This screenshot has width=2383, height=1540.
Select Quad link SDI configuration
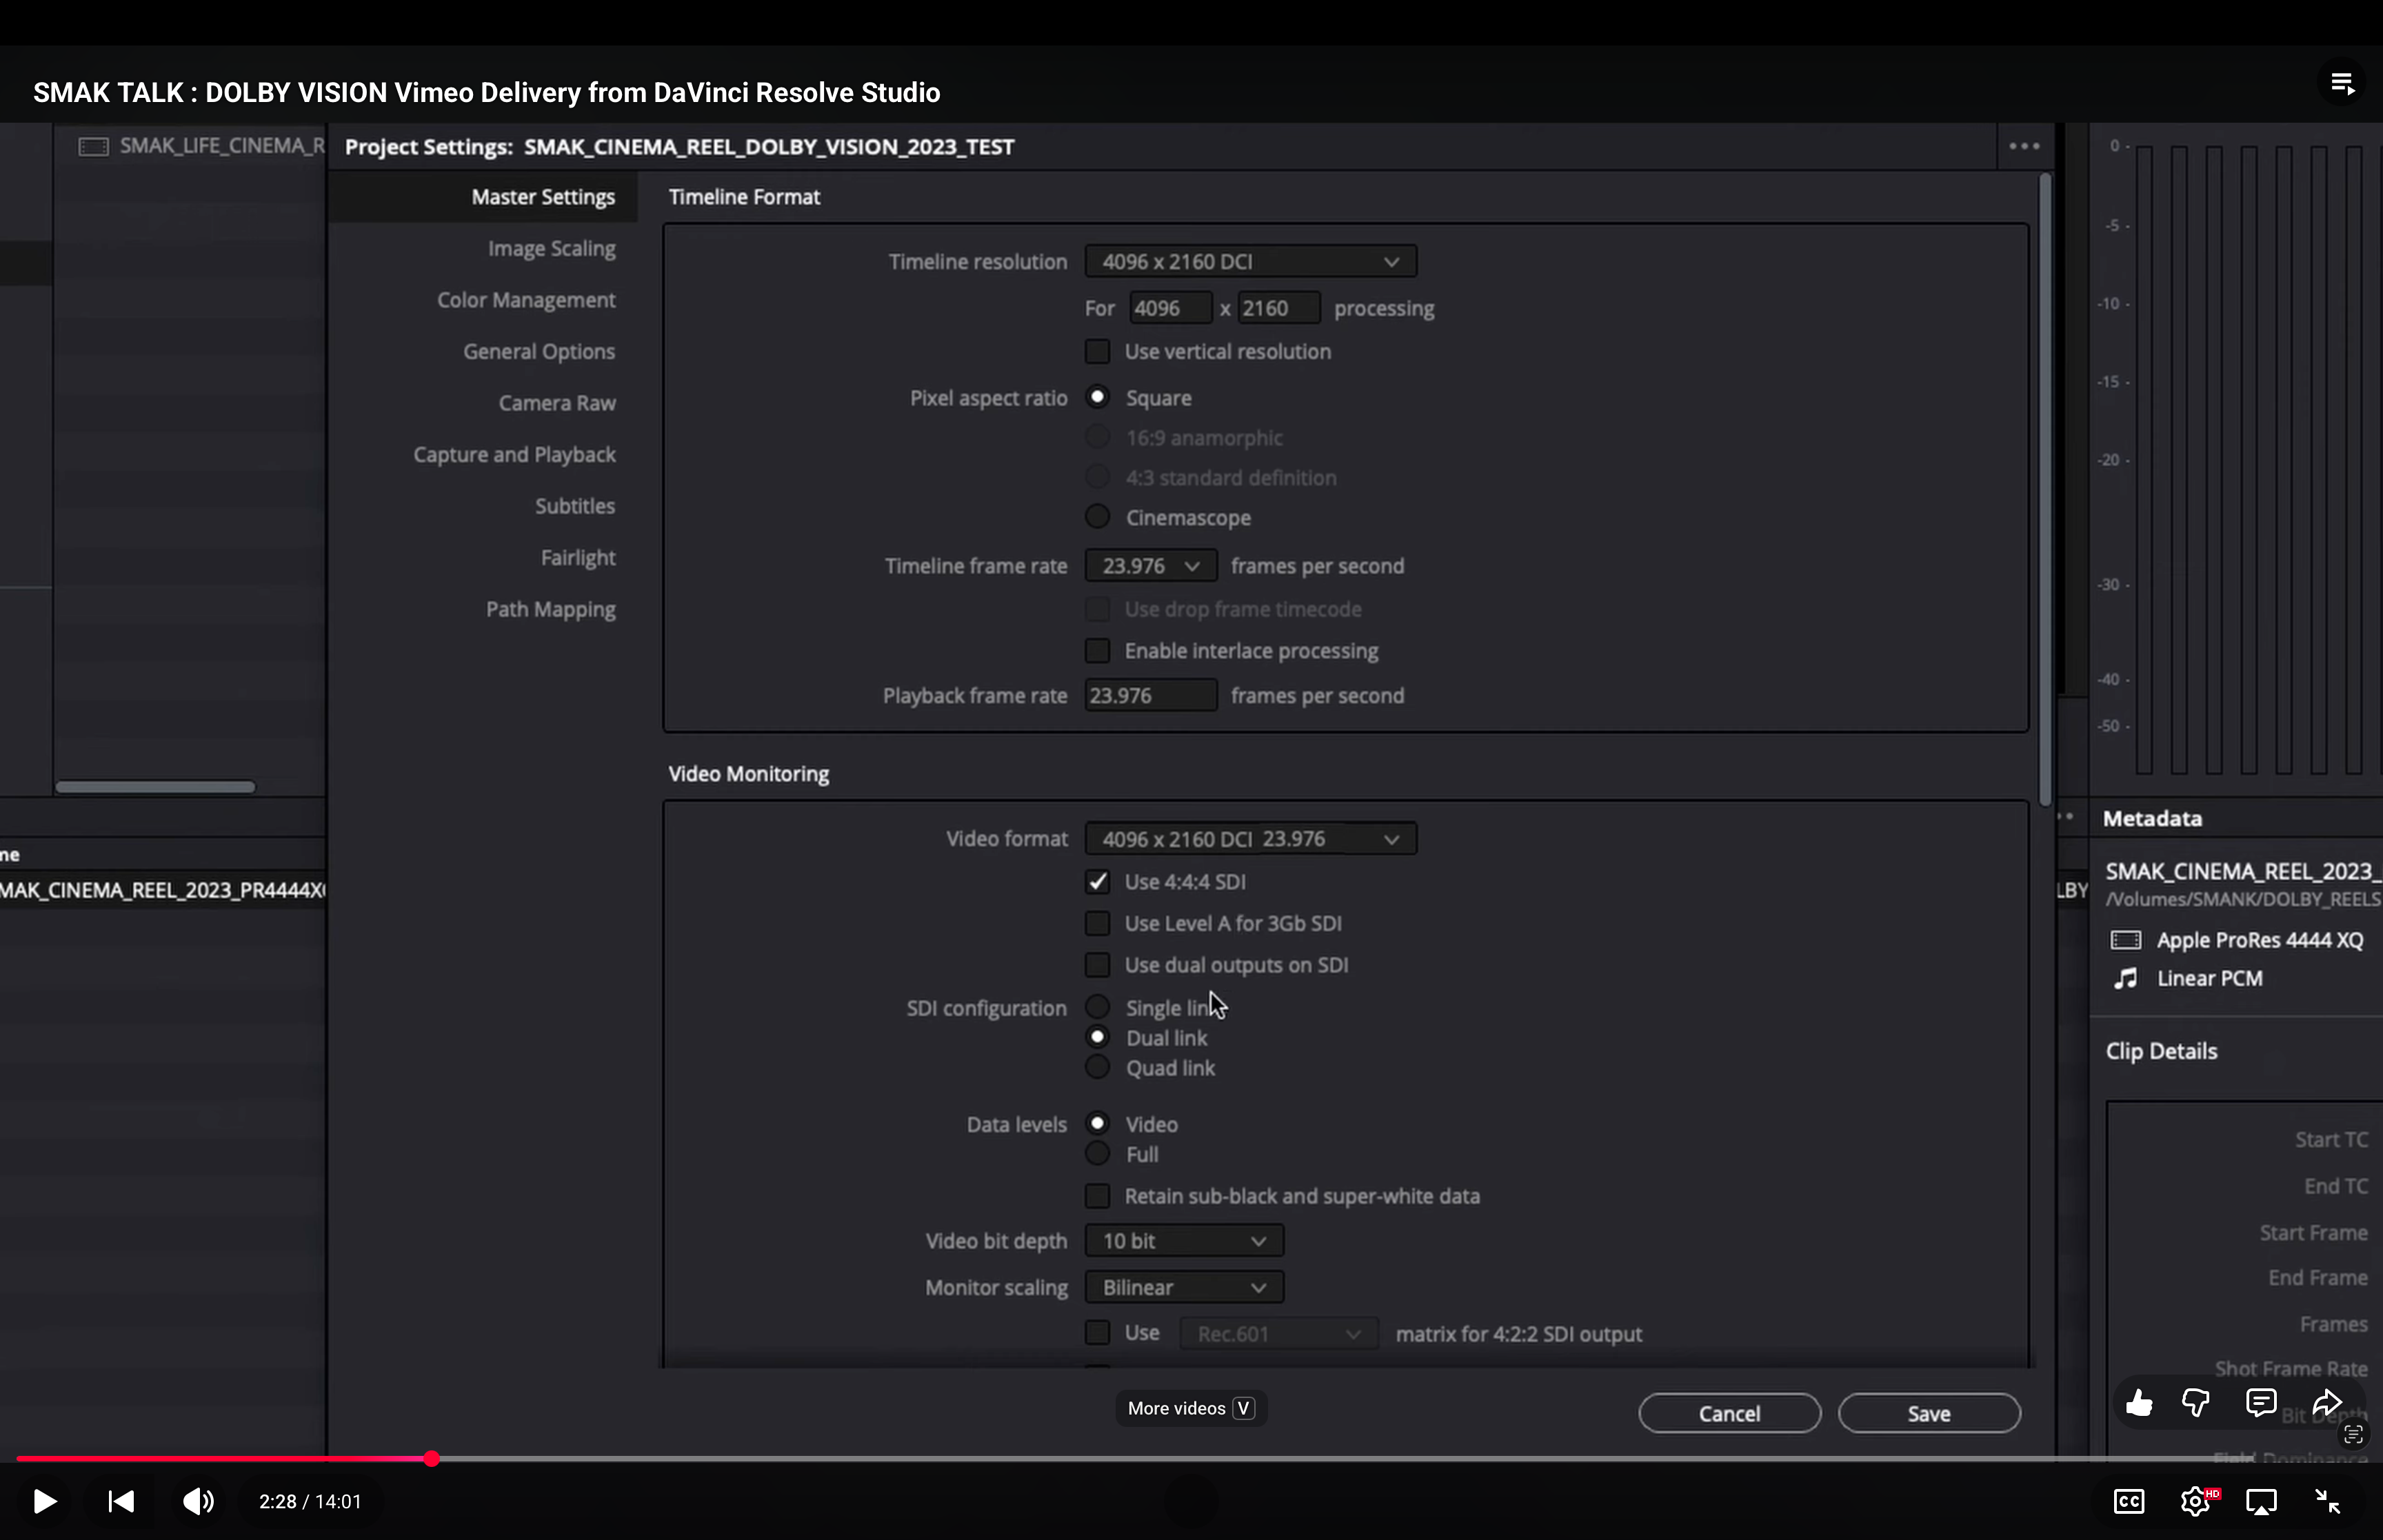pyautogui.click(x=1097, y=1068)
